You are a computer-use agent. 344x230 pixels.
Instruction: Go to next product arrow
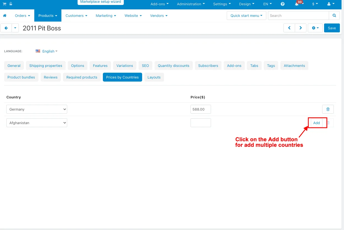pyautogui.click(x=301, y=28)
